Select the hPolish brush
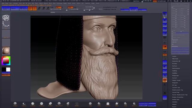 pos(99,104)
